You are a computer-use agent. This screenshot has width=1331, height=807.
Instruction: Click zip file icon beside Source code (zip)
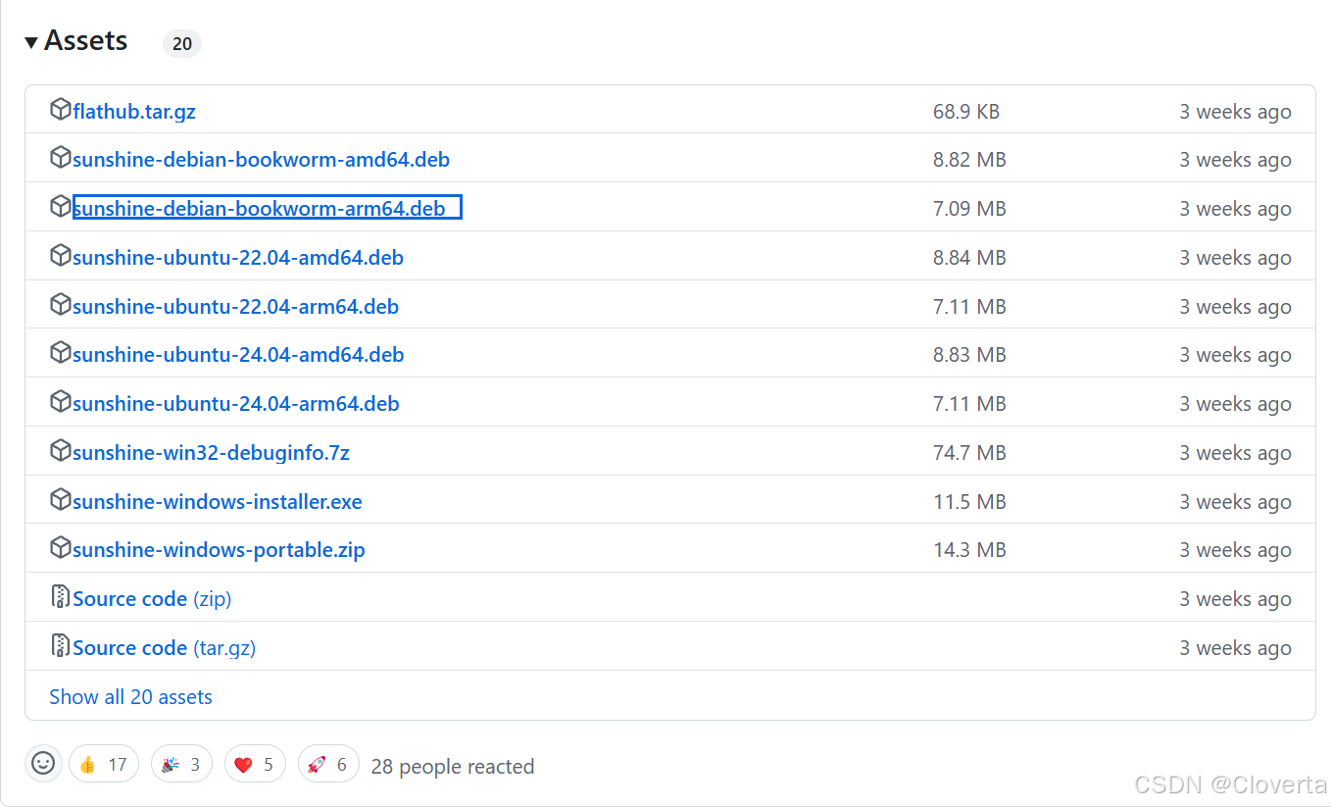[x=60, y=597]
